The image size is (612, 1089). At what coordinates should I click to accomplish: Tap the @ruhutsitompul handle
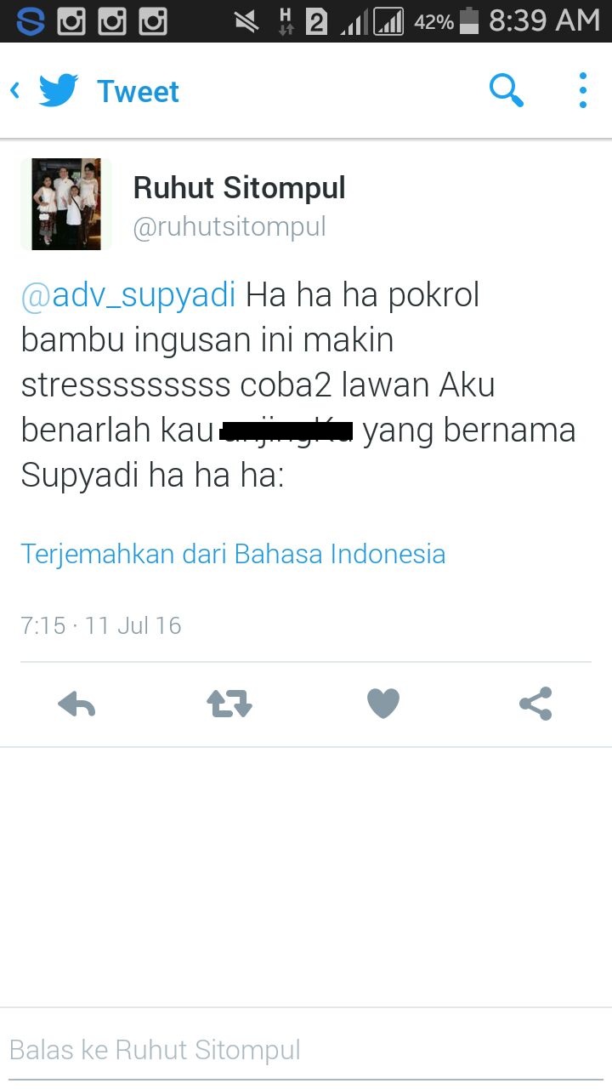tap(229, 227)
